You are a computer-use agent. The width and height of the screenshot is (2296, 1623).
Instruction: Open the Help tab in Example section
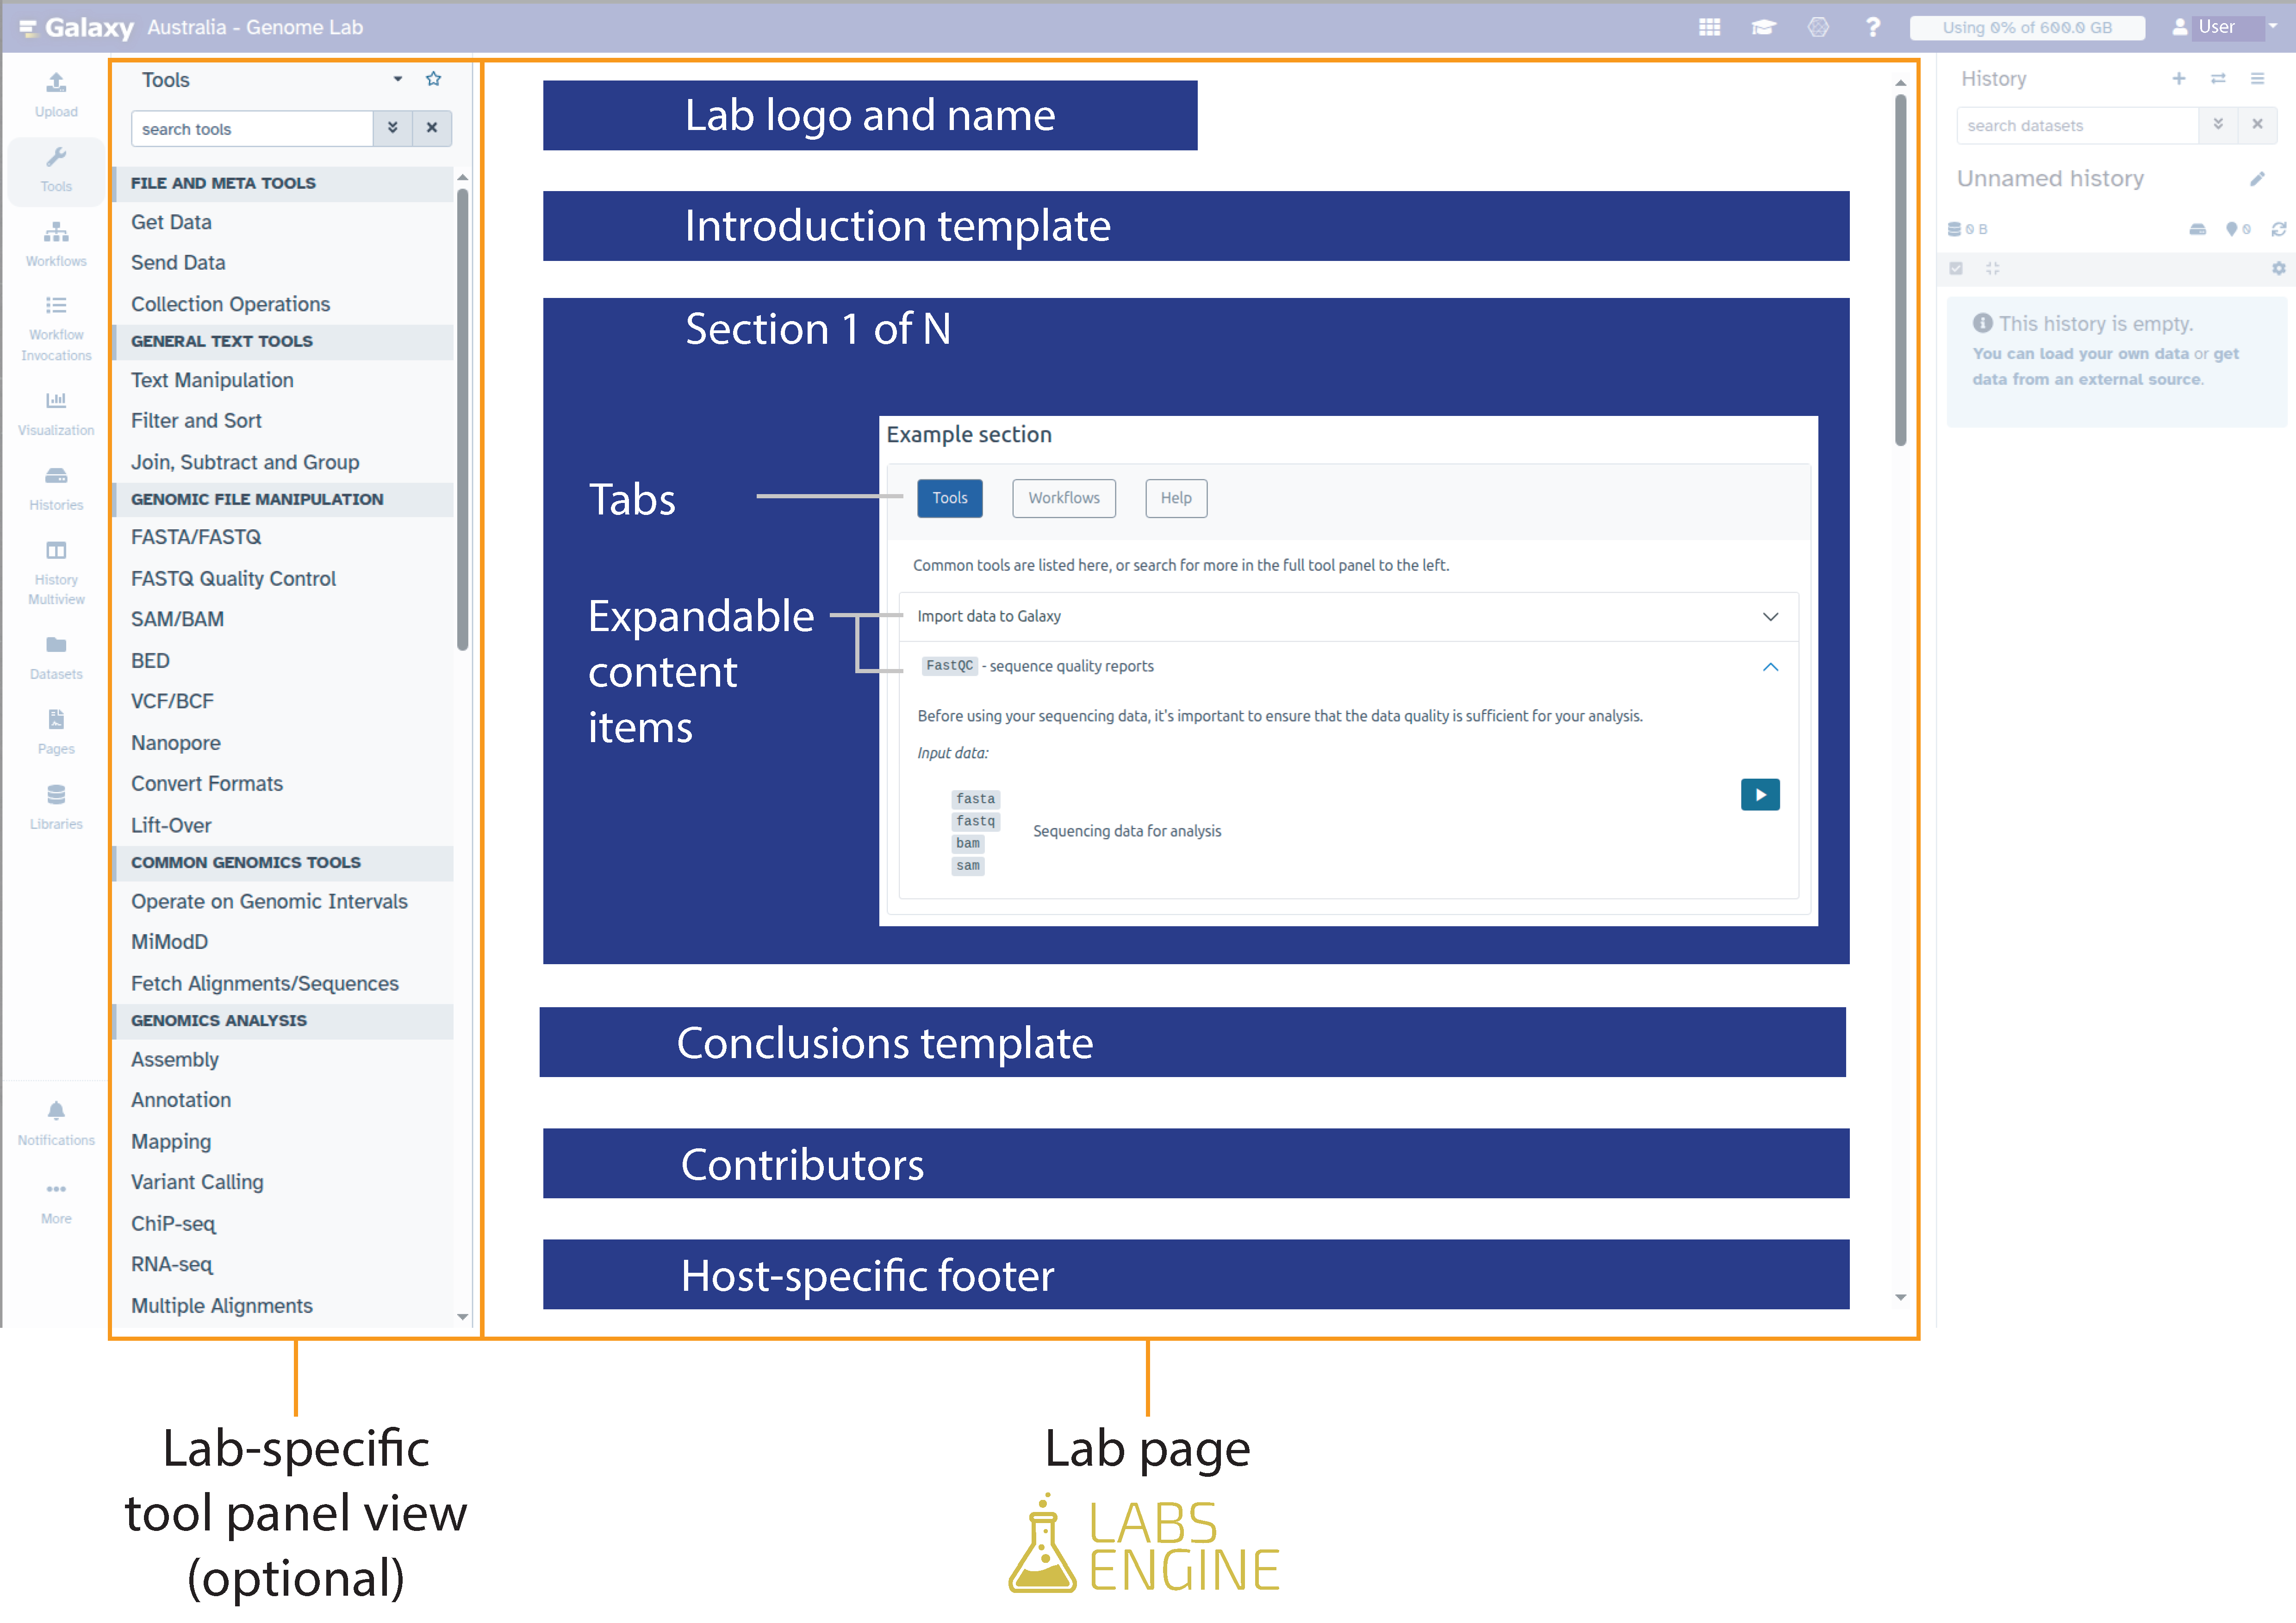1175,498
